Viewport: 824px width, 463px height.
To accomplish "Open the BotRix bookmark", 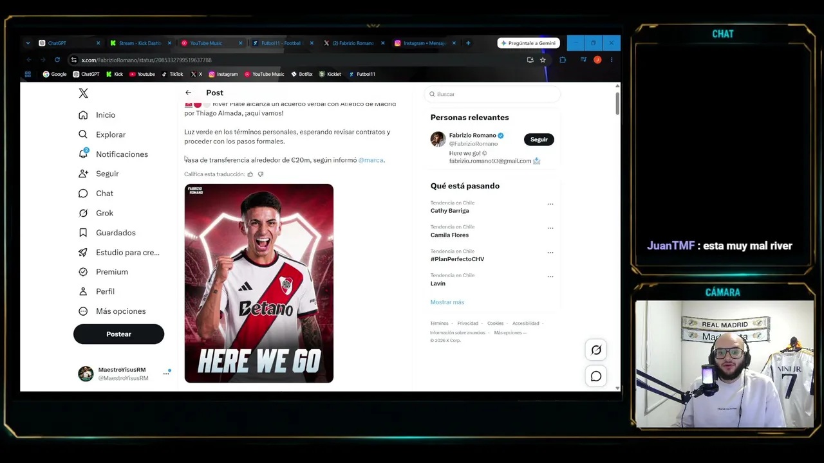I will point(302,74).
